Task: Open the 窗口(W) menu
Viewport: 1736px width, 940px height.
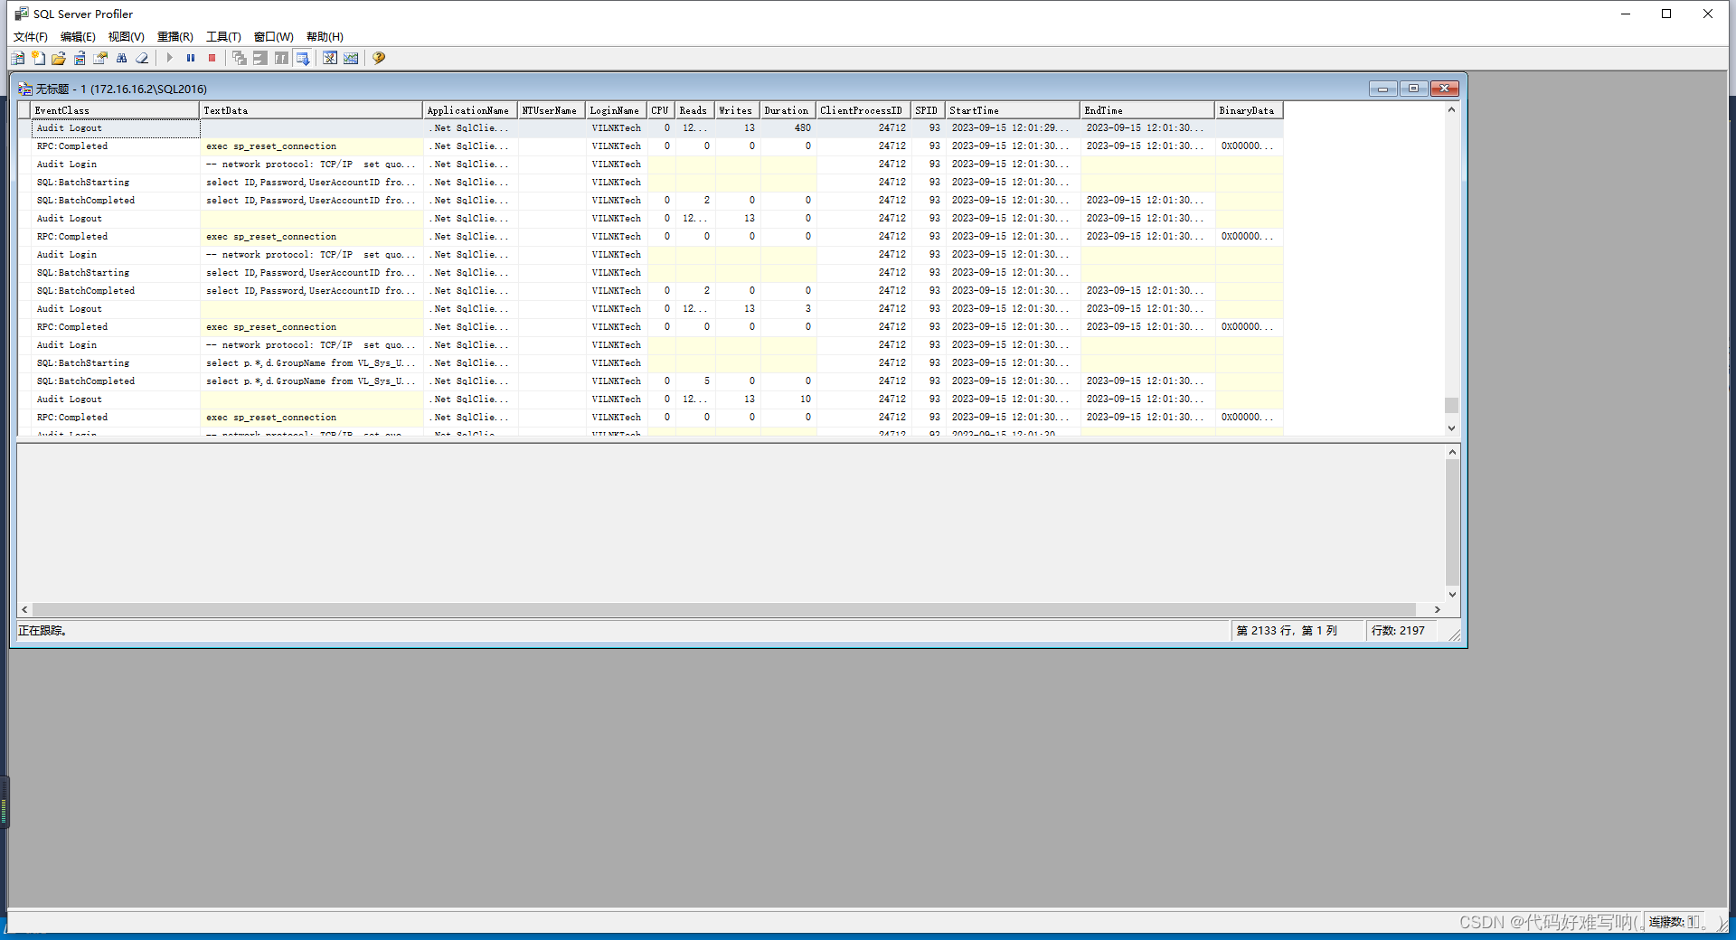Action: point(274,37)
